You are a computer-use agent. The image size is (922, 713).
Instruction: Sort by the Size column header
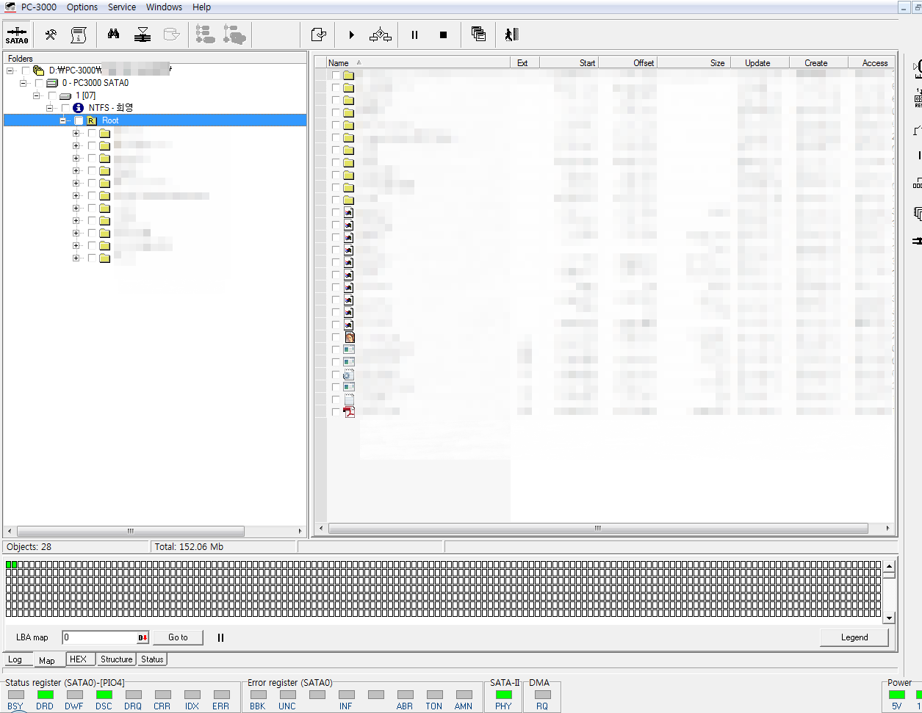694,63
